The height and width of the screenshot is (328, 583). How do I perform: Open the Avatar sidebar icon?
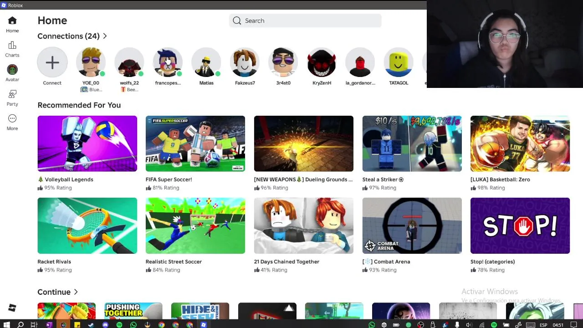coord(12,70)
